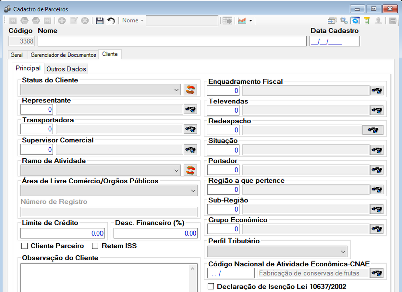
Task: Click Região a que pertence lookup icon
Action: [x=377, y=189]
